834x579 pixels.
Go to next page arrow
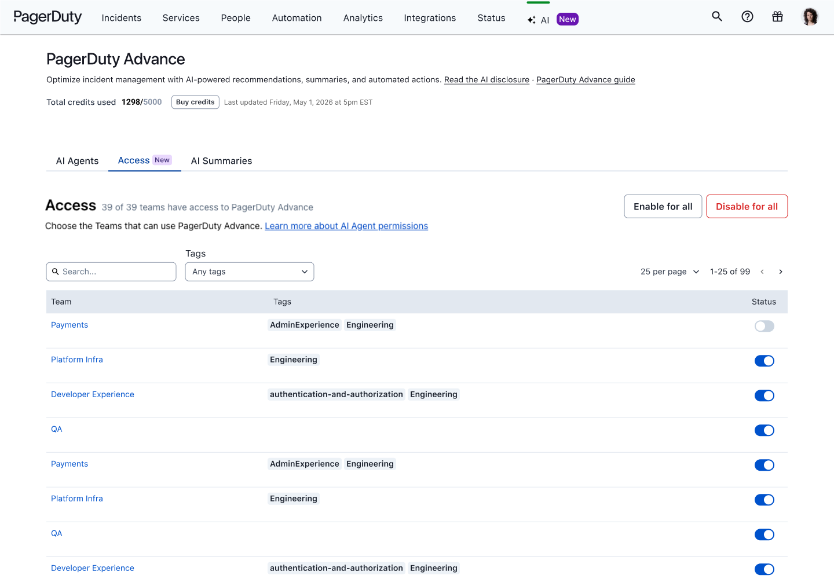(781, 272)
